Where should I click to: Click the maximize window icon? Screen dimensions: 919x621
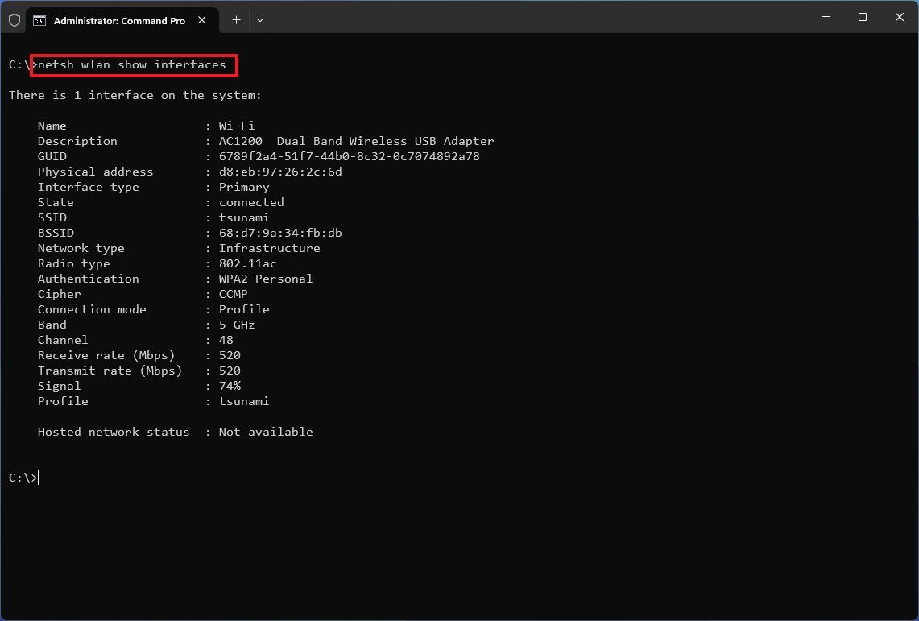(x=862, y=17)
